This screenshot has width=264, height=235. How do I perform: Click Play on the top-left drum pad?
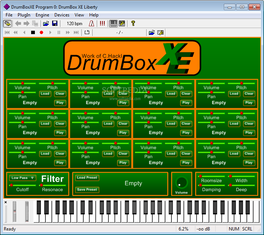(60, 103)
